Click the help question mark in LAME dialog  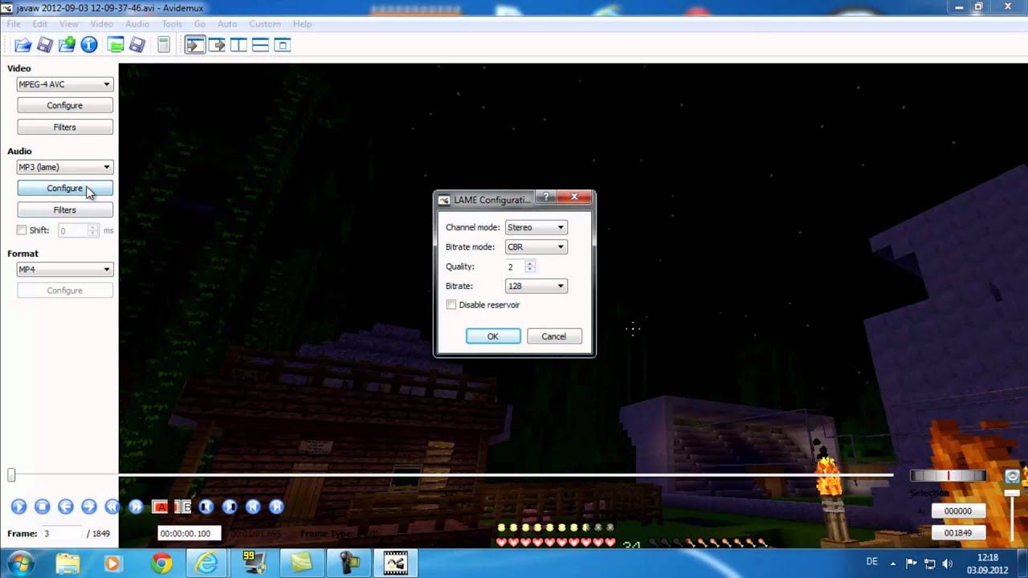(546, 197)
